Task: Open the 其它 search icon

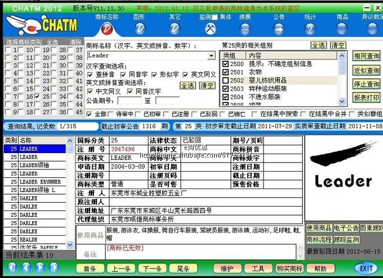Action: point(175,29)
